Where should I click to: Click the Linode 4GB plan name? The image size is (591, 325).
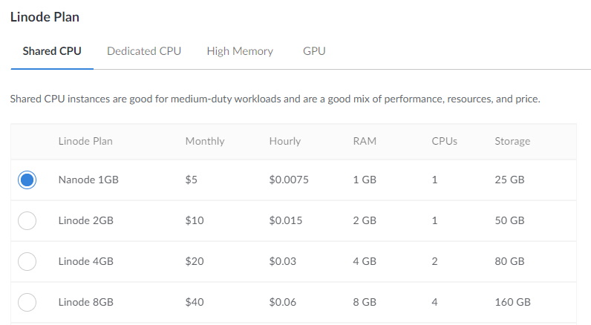coord(86,261)
